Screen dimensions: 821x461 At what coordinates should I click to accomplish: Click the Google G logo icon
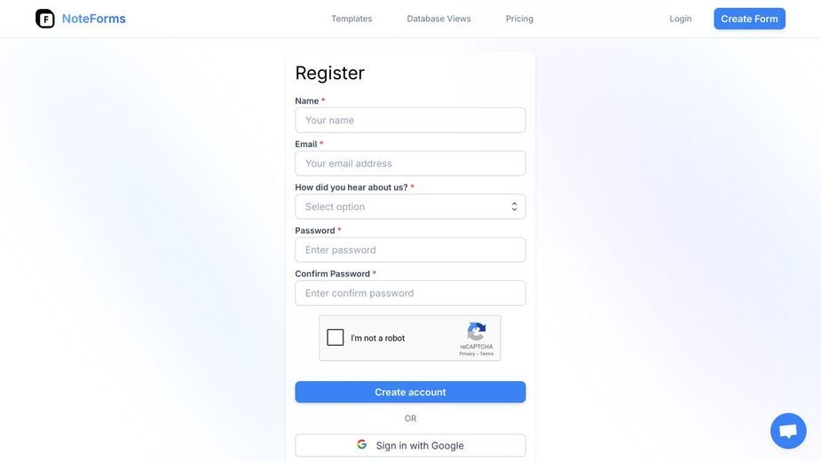(362, 444)
